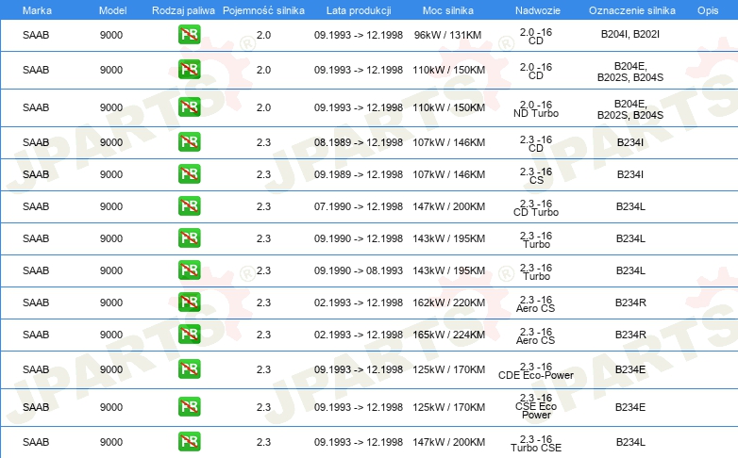Select model 9000 in the 162kW / 220KM row
738x458 pixels.
click(111, 303)
